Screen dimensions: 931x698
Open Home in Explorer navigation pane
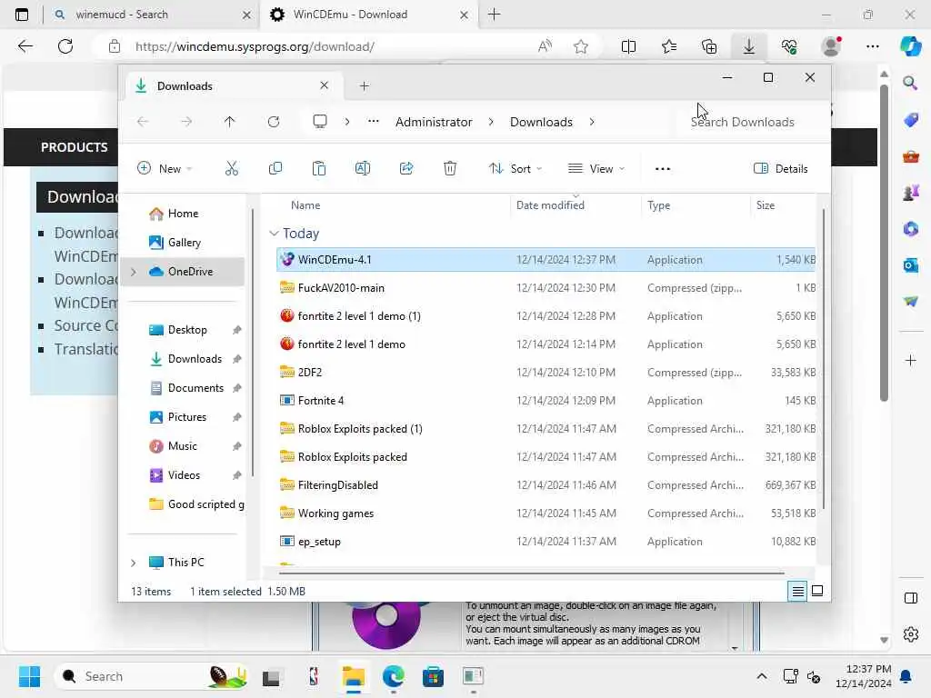(184, 214)
